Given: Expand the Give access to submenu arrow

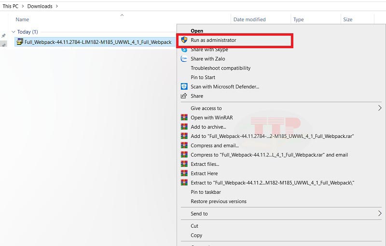Looking at the screenshot, I should click(x=380, y=108).
